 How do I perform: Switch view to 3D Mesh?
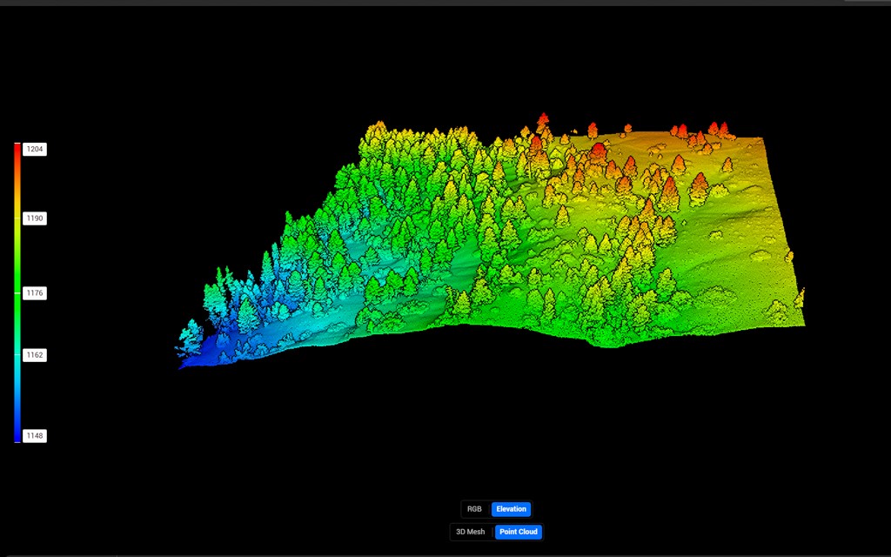pos(471,532)
